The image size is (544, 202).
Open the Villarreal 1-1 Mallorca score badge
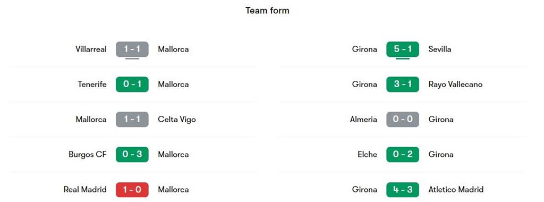click(132, 49)
